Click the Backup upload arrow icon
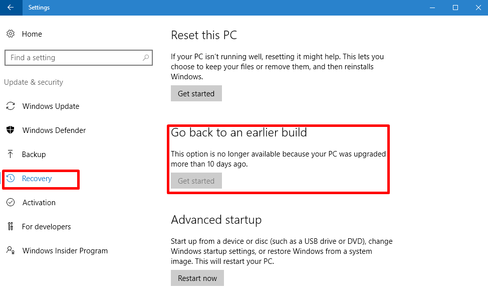Screen dimensions: 488x300 click(x=11, y=155)
